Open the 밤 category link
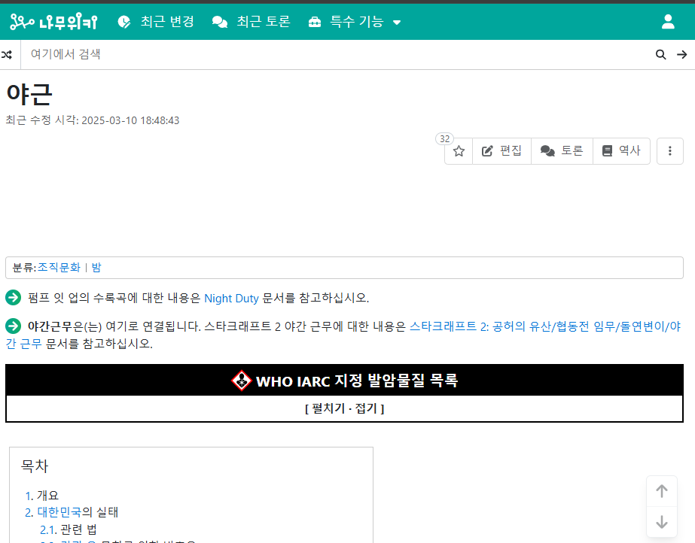 pos(96,267)
